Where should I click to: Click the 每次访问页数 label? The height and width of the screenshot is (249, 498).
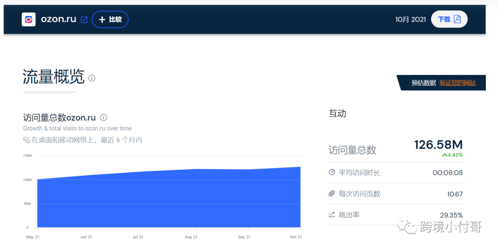tap(359, 194)
